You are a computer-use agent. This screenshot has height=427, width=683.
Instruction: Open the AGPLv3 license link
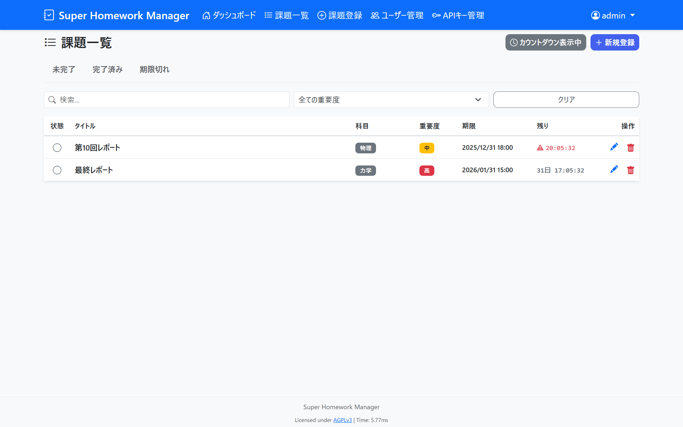[342, 420]
